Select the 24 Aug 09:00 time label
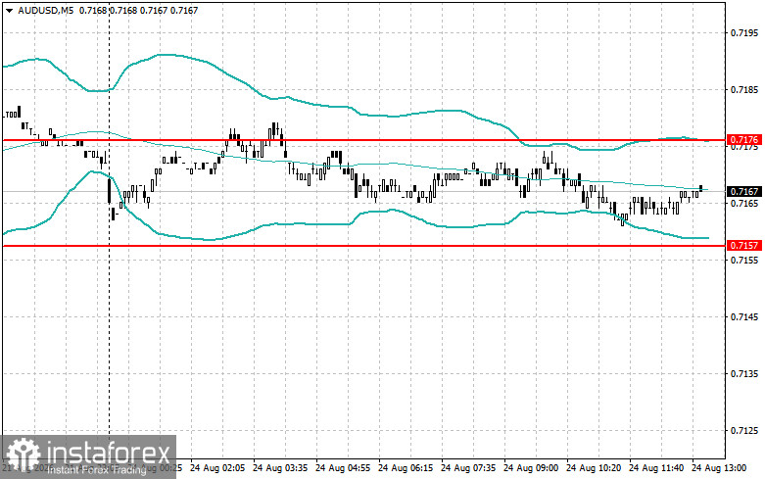 coord(531,468)
